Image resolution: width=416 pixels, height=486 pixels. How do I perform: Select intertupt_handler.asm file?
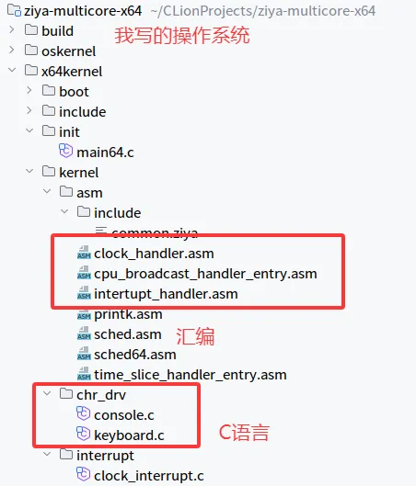166,294
